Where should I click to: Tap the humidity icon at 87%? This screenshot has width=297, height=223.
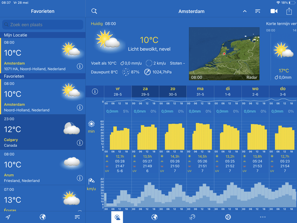[125, 72]
